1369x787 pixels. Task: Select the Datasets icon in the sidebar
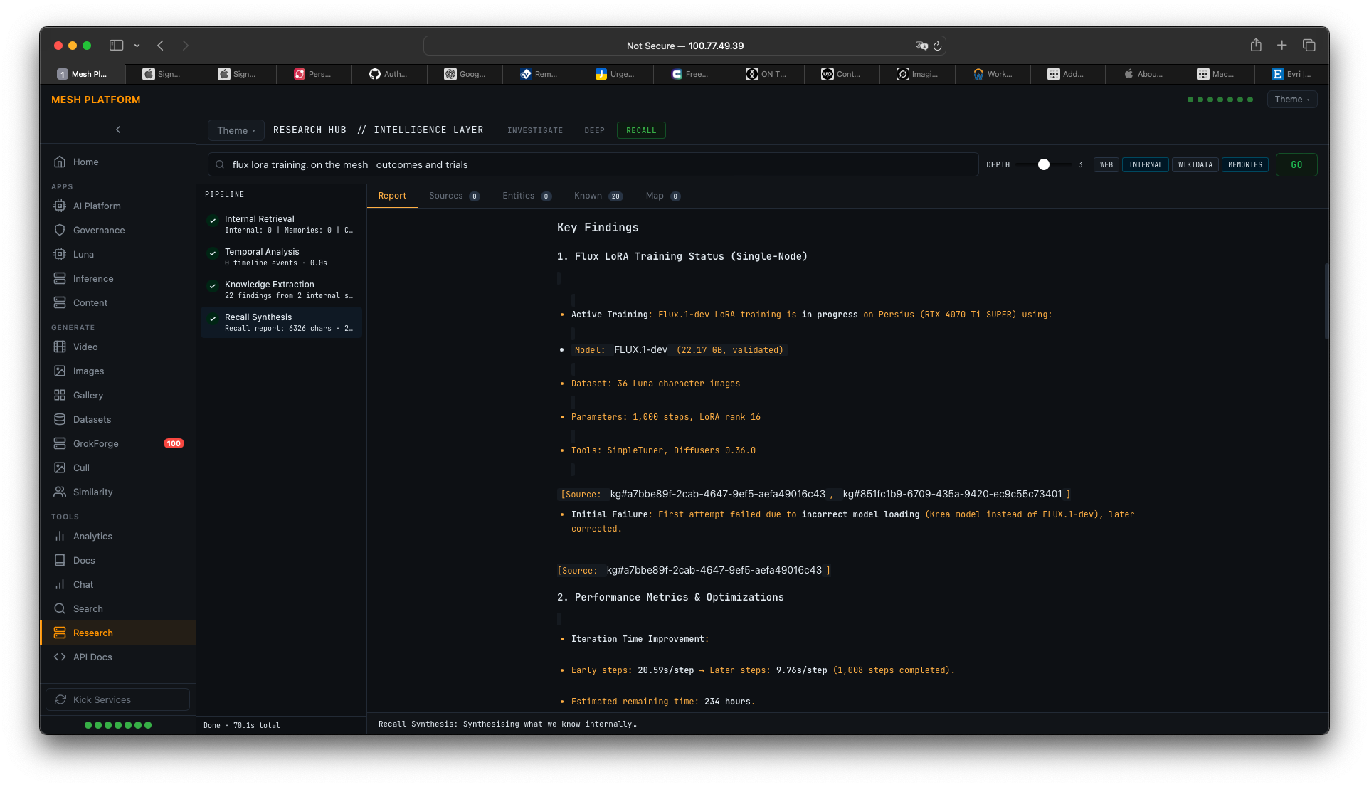[60, 419]
